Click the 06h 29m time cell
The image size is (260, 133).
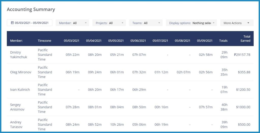[139, 90]
